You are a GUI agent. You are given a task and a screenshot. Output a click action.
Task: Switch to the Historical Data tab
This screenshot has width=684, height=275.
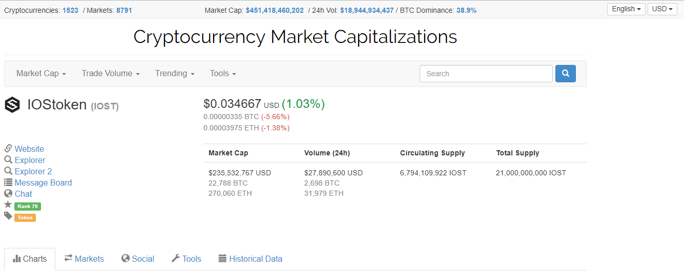(250, 259)
